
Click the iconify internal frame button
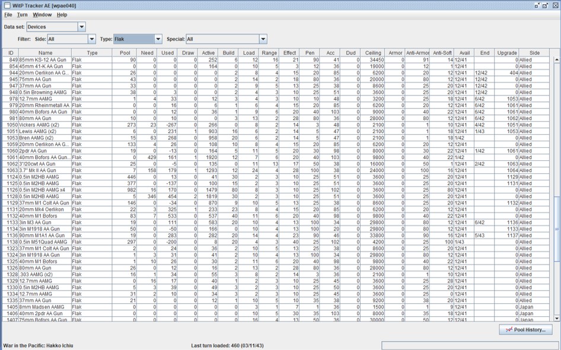(537, 5)
